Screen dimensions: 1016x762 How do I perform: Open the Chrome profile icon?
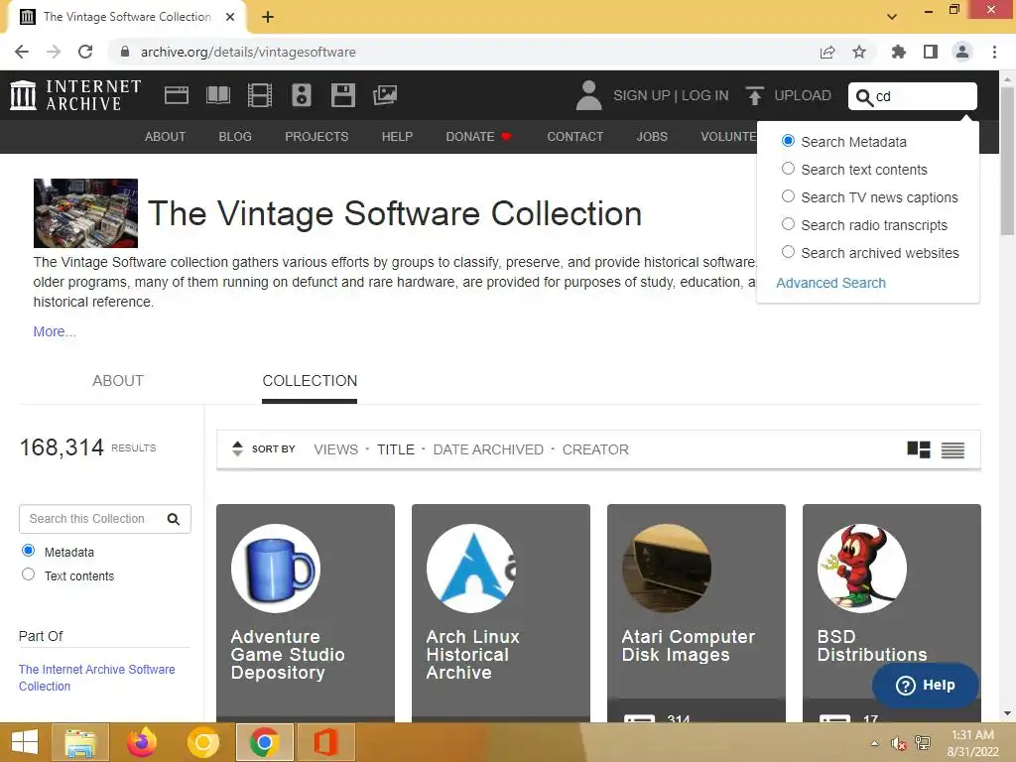tap(962, 52)
